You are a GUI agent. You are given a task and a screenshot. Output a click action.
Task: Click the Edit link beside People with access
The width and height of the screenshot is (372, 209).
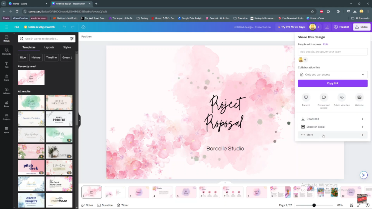[325, 44]
